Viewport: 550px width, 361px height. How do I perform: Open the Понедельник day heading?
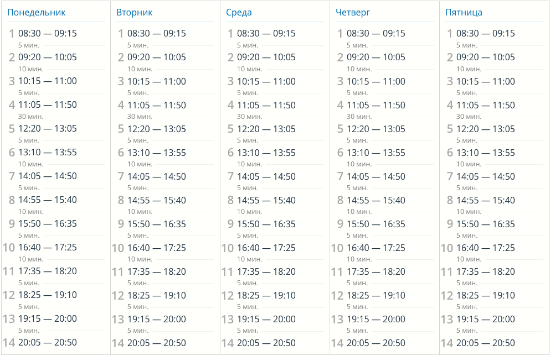37,13
